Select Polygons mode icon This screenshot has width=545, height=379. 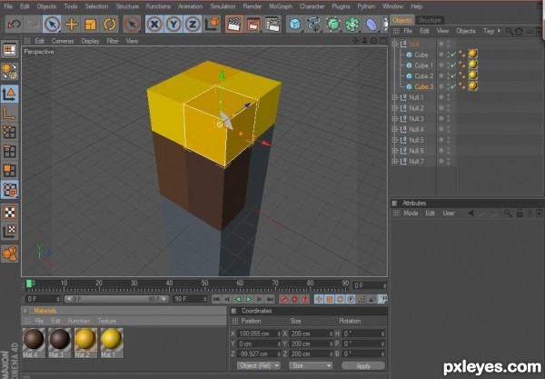click(x=9, y=170)
